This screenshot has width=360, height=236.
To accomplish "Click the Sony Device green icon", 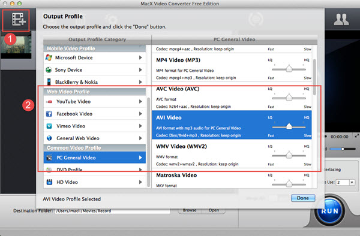I will 49,70.
